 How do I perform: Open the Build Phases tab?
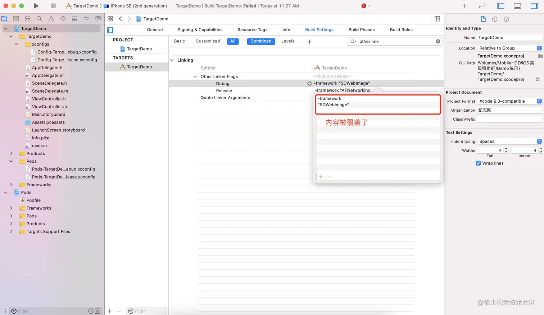(362, 30)
